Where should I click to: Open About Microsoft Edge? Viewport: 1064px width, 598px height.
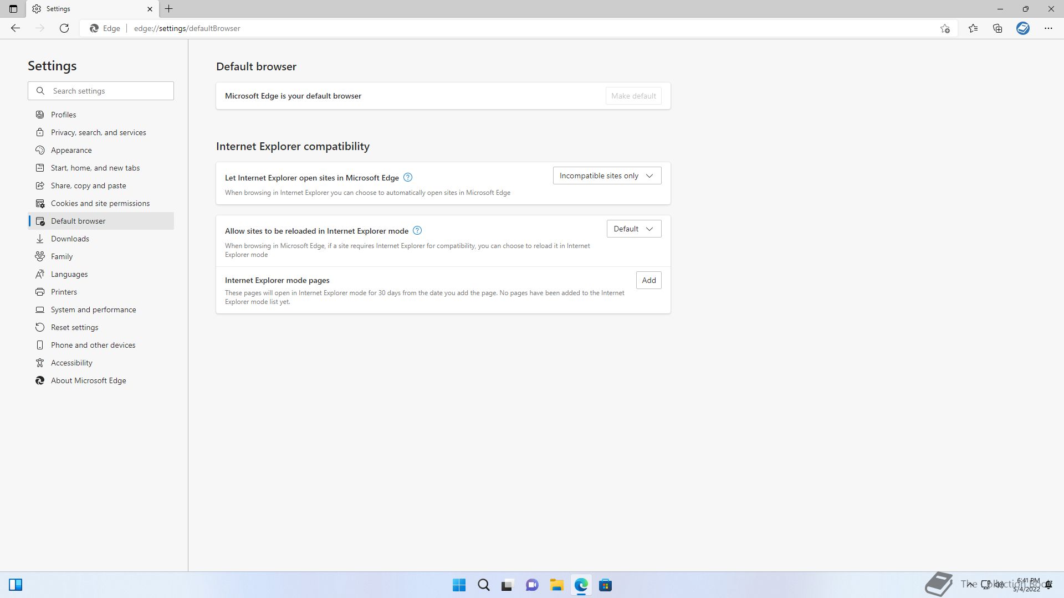coord(101,380)
